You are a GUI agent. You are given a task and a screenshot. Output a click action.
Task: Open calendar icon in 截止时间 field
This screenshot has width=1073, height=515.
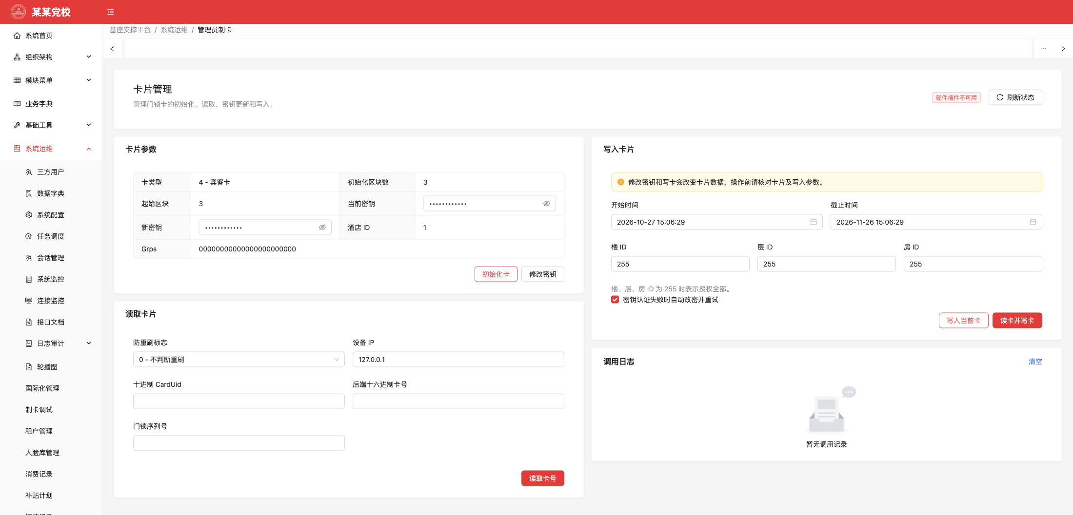tap(1033, 222)
